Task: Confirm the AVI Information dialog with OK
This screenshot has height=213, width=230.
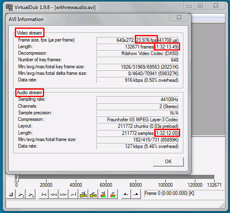Action: click(168, 162)
